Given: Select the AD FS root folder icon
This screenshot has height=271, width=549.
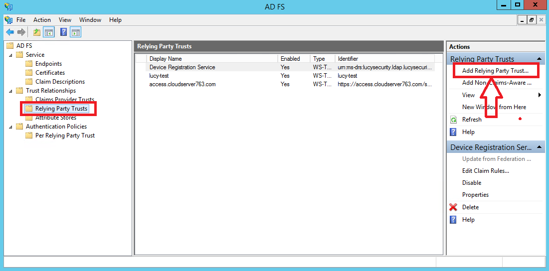Looking at the screenshot, I should click(x=10, y=45).
